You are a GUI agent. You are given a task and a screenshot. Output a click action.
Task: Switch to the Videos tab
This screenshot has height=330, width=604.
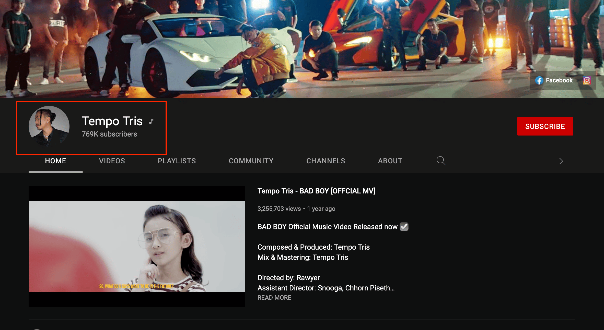112,161
